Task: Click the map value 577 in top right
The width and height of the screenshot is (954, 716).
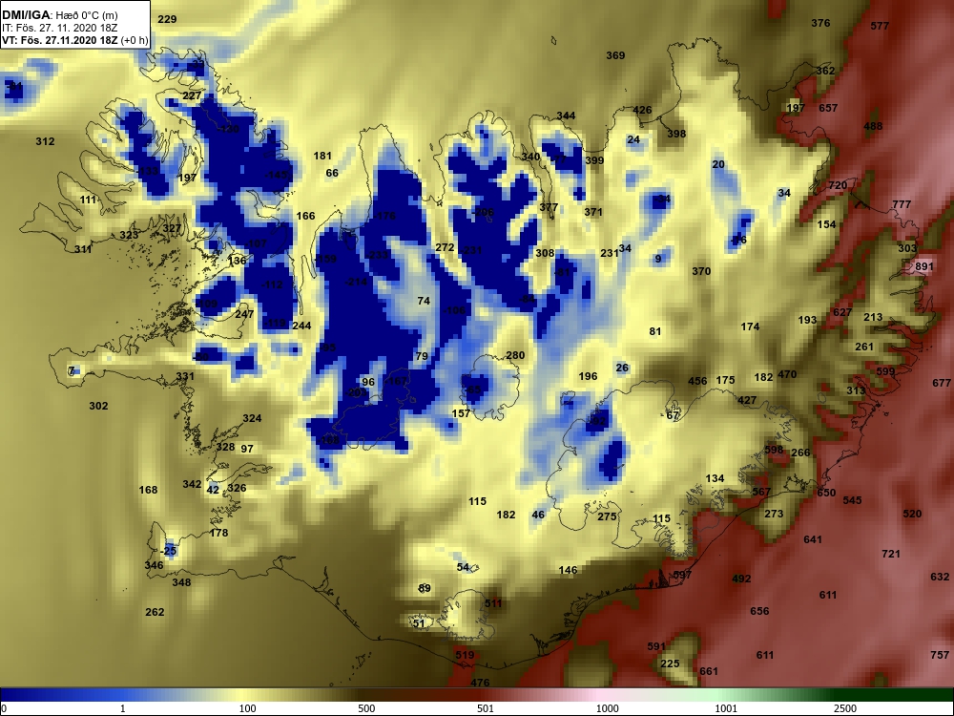Action: coord(880,26)
